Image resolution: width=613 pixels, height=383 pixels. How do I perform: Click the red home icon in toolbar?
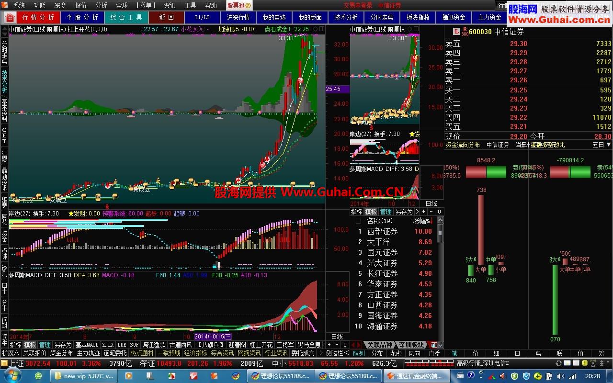tap(9, 17)
